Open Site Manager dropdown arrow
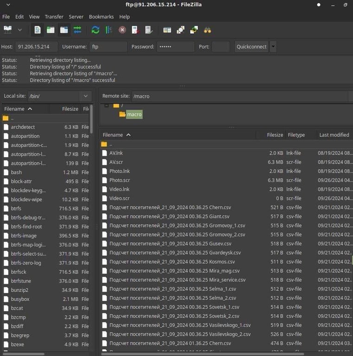The height and width of the screenshot is (356, 353). pos(19,30)
